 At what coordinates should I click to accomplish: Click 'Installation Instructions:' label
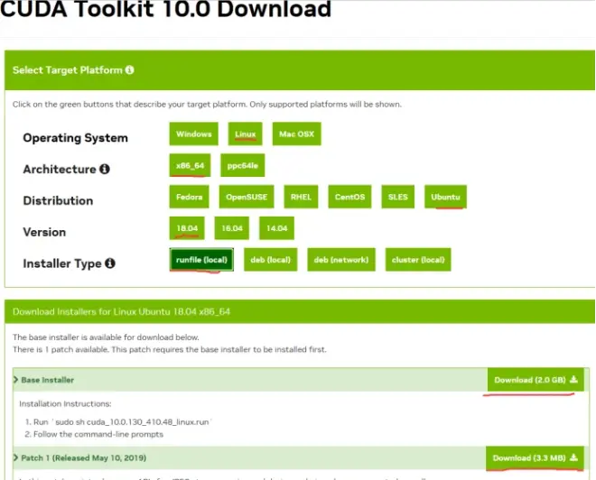tap(65, 403)
